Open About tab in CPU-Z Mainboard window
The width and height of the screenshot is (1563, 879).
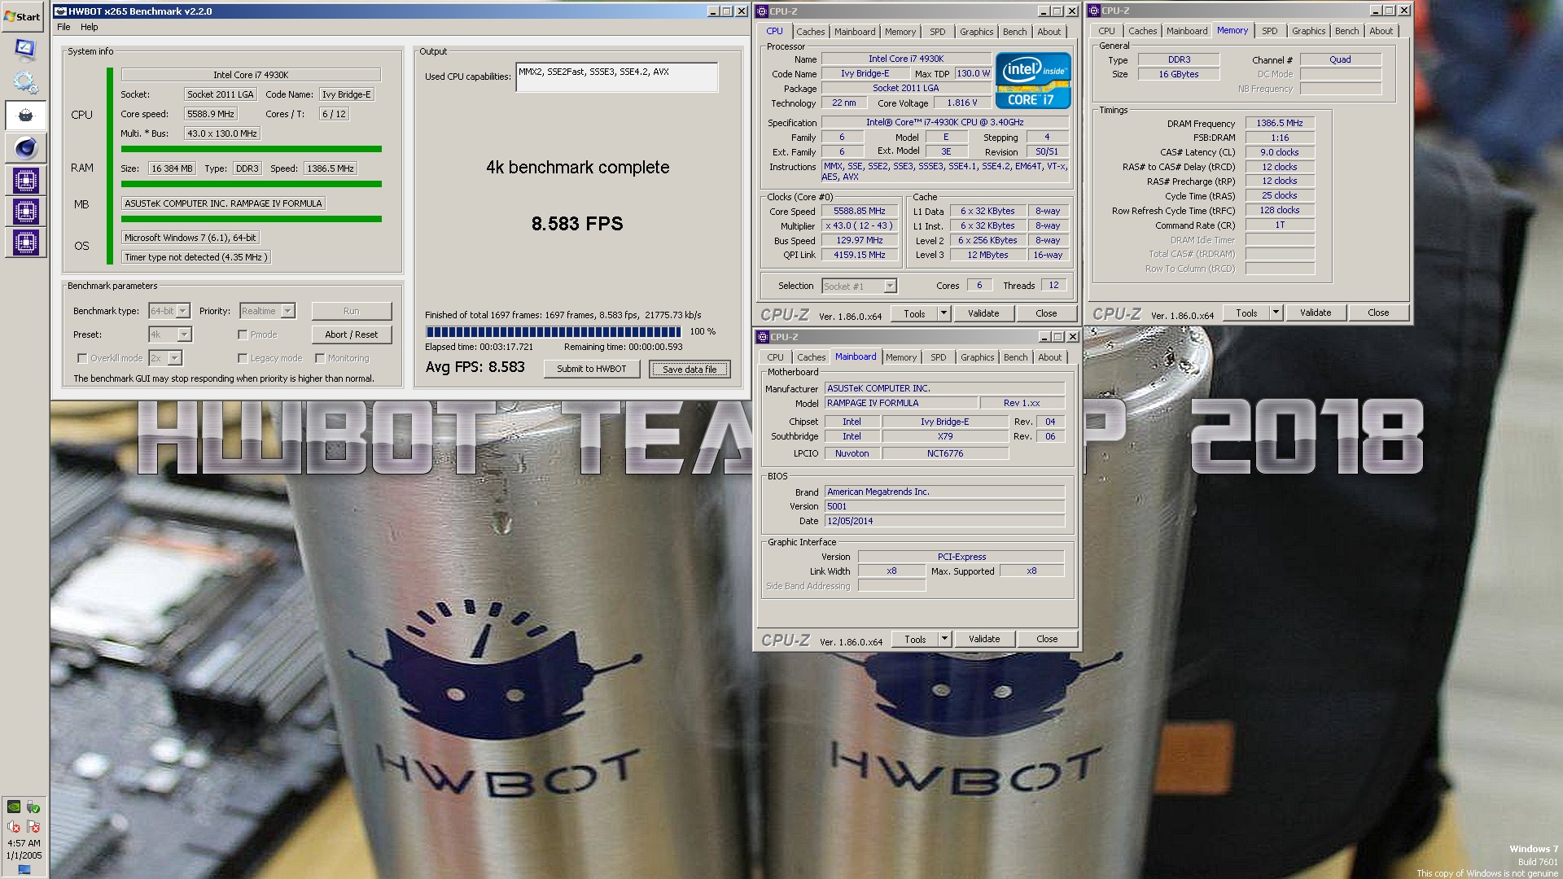(x=1049, y=357)
